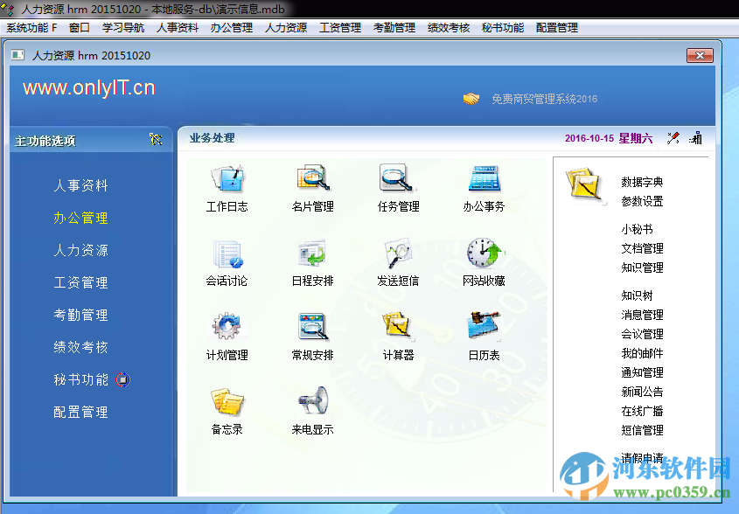The height and width of the screenshot is (514, 739).
Task: Open the 计算器 calculator
Action: (396, 332)
